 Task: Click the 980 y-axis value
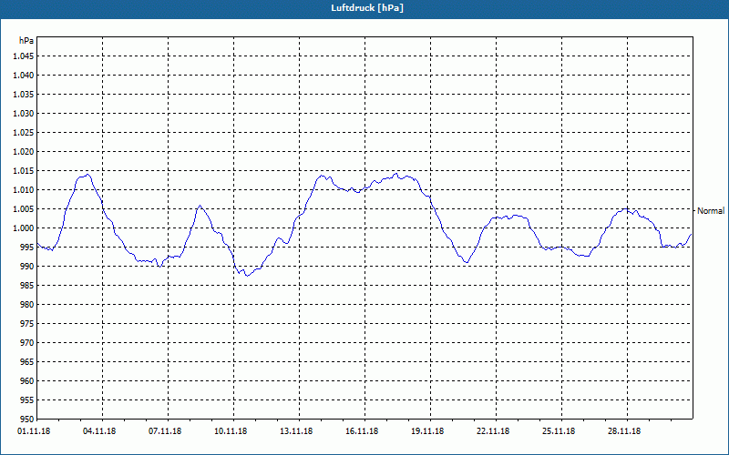pyautogui.click(x=27, y=305)
